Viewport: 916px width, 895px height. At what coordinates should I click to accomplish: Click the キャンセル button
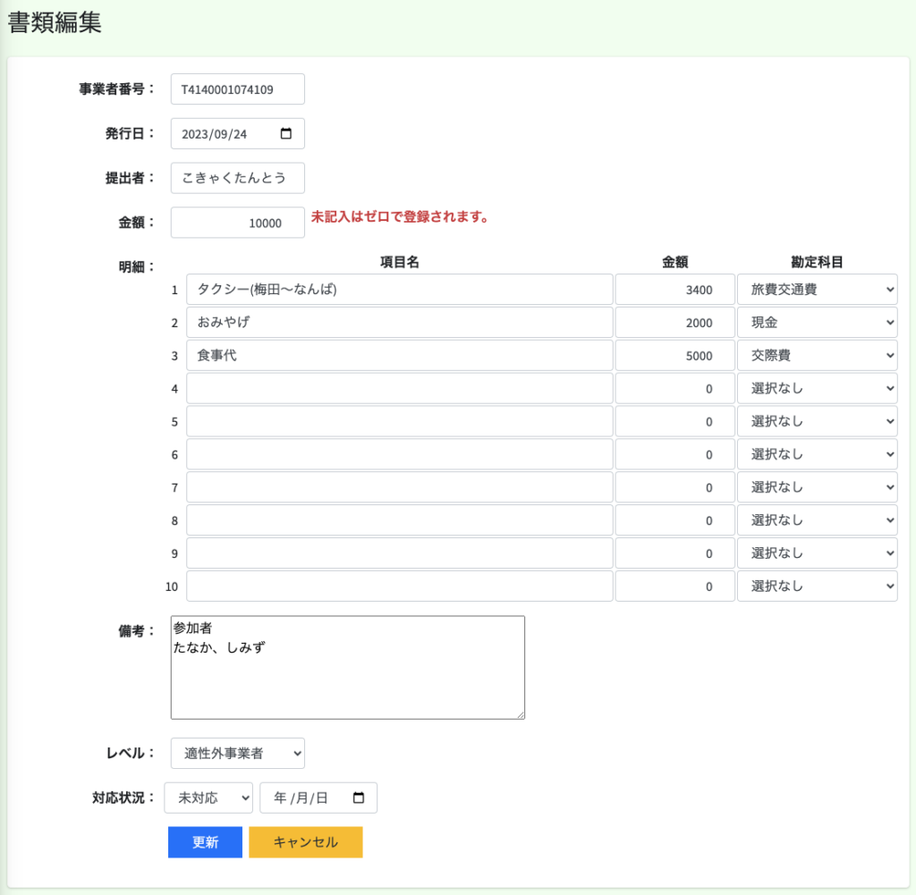pos(305,842)
